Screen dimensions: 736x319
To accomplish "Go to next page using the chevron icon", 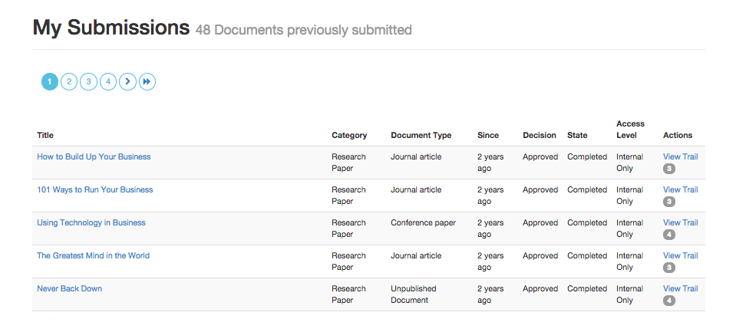I will (127, 82).
